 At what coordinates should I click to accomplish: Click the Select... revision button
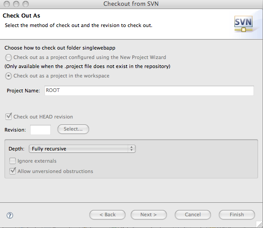[x=73, y=129]
